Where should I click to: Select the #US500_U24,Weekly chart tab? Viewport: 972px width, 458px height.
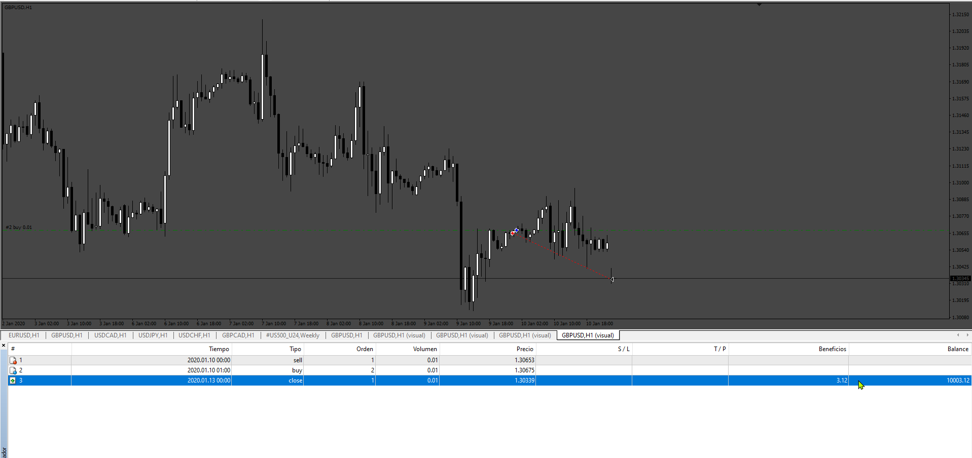click(x=293, y=335)
